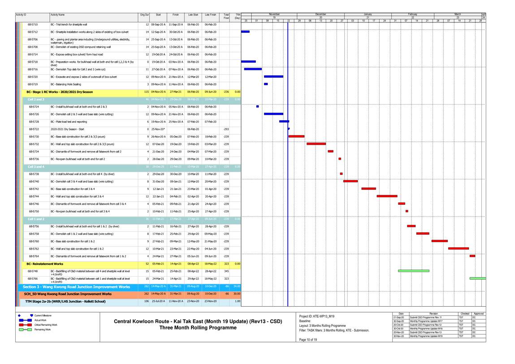Click the blue Actual Work legend bar
This screenshot has height=364, width=515.
25,320
